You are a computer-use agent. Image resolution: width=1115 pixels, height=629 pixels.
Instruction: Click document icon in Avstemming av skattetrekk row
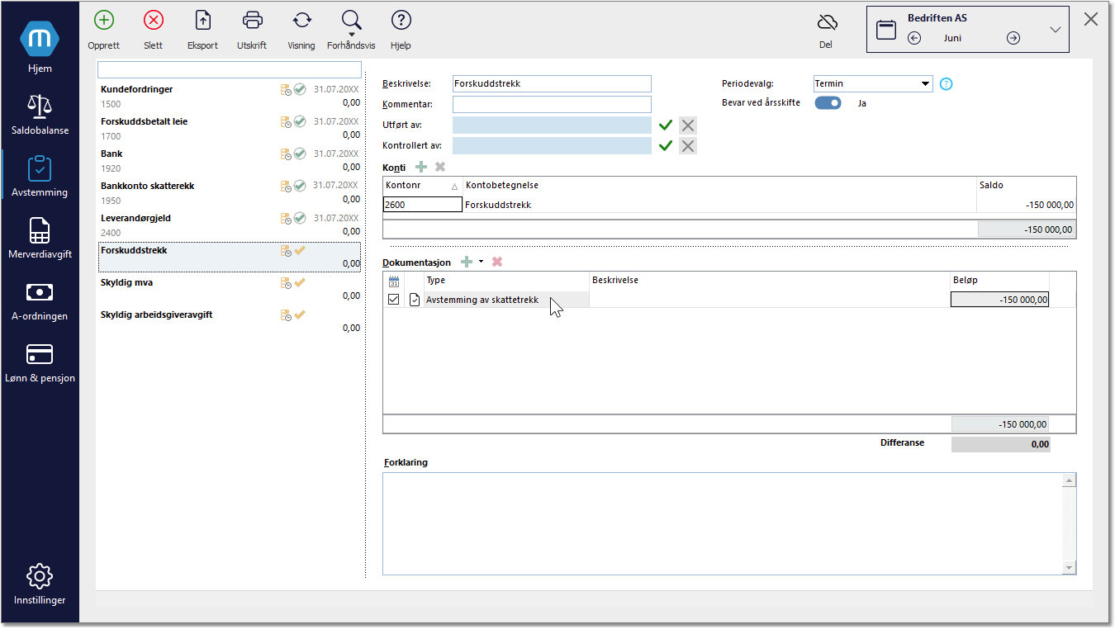[415, 300]
